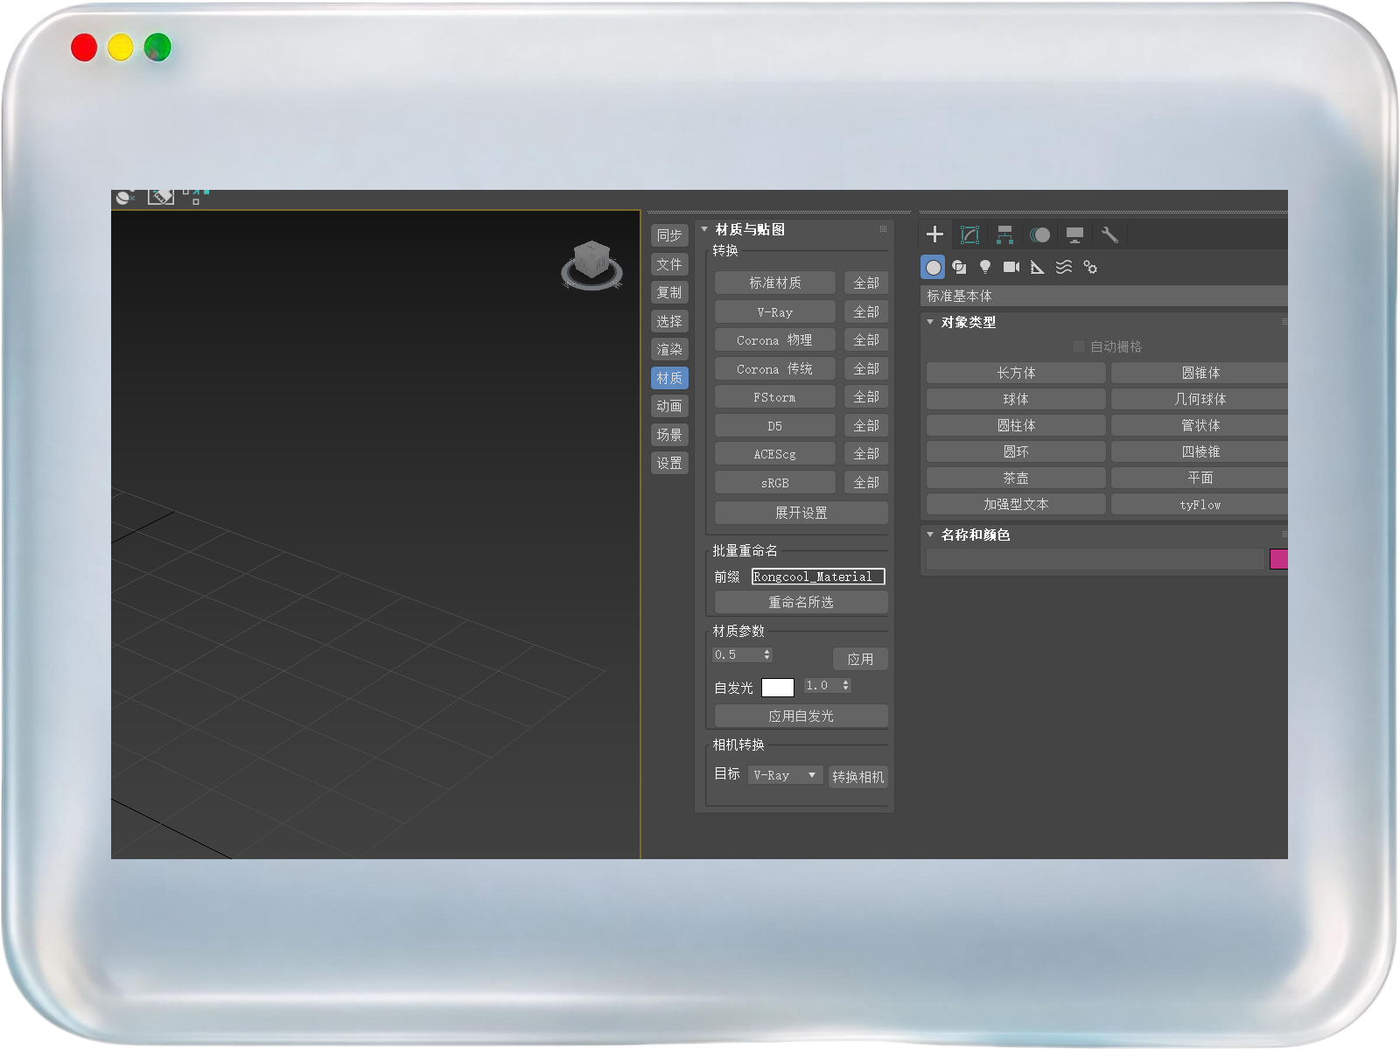Click the 转换相机 button
Viewport: 1400px width, 1049px height.
click(857, 777)
